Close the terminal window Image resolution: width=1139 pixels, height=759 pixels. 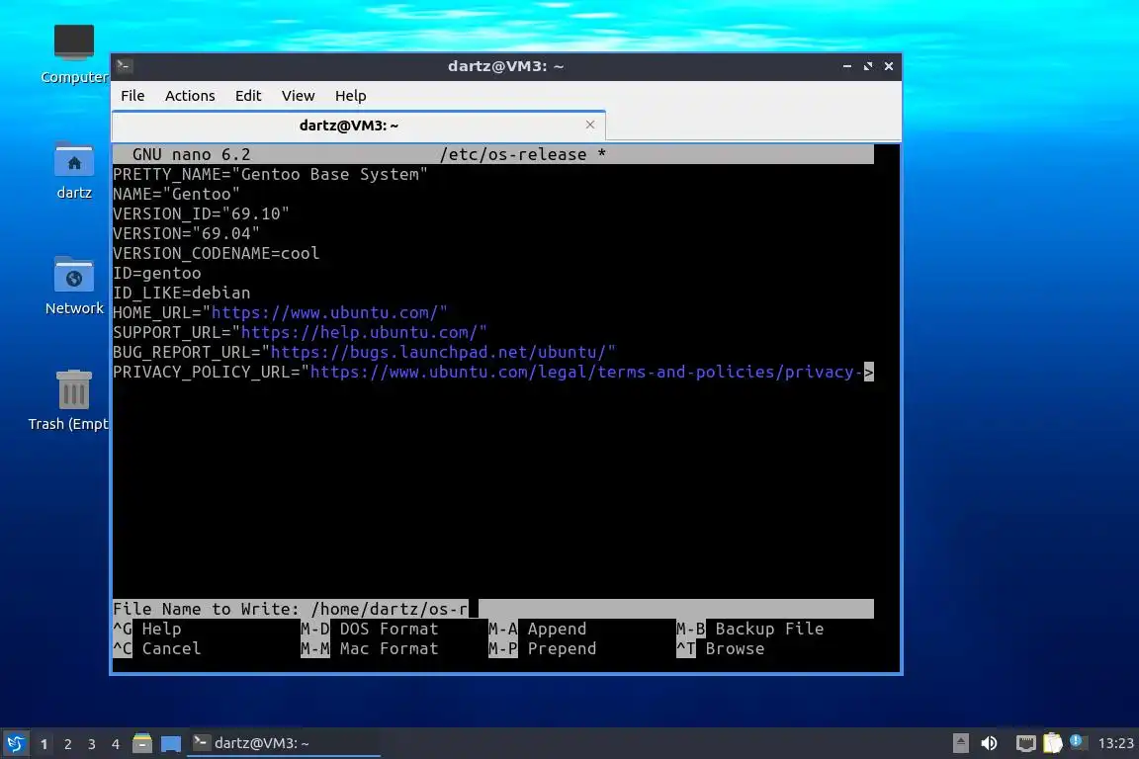(x=889, y=66)
